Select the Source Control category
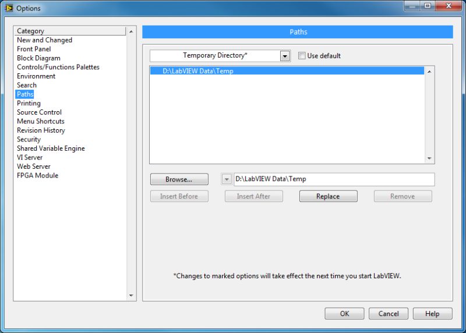Viewport: 466px width, 333px height. (39, 112)
